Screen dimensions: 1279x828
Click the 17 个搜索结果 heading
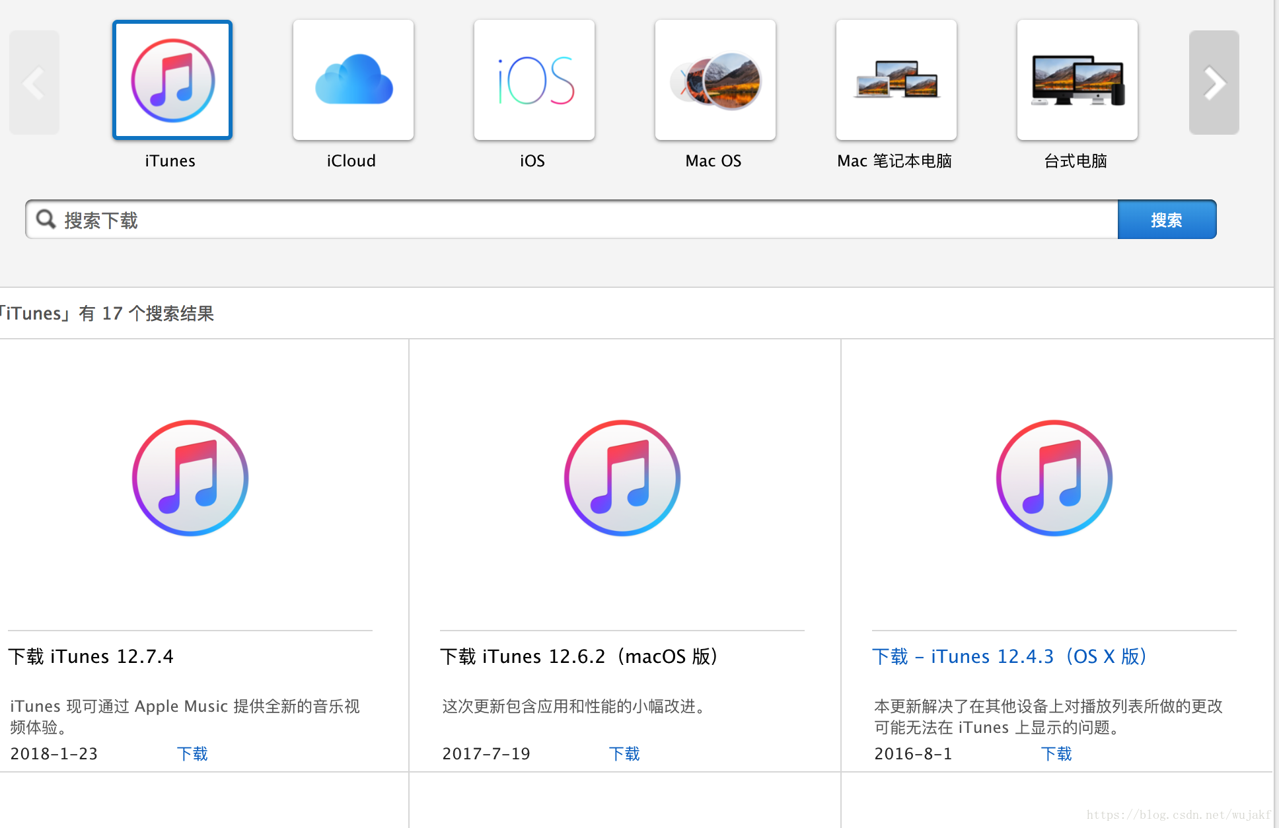pos(107,313)
